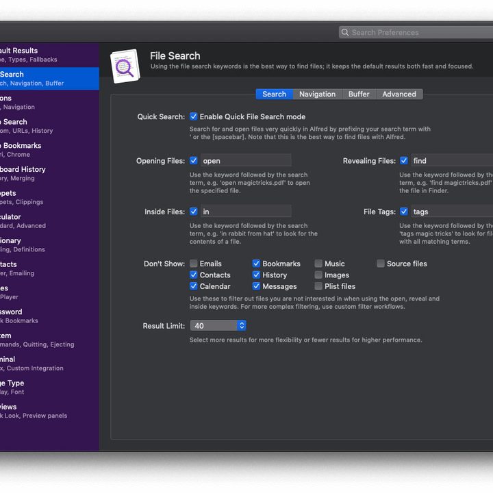
Task: Select the File Search sidebar item
Action: coord(49,79)
